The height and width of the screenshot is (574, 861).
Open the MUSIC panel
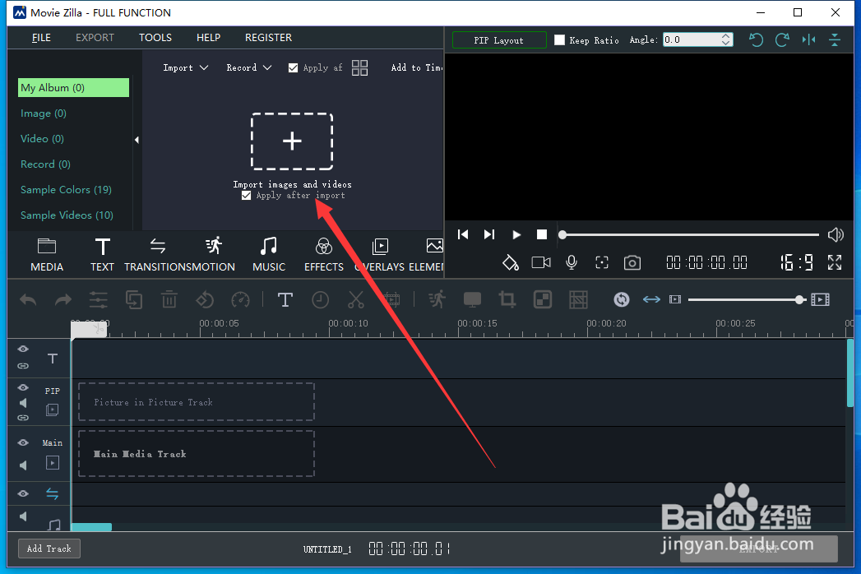(269, 255)
